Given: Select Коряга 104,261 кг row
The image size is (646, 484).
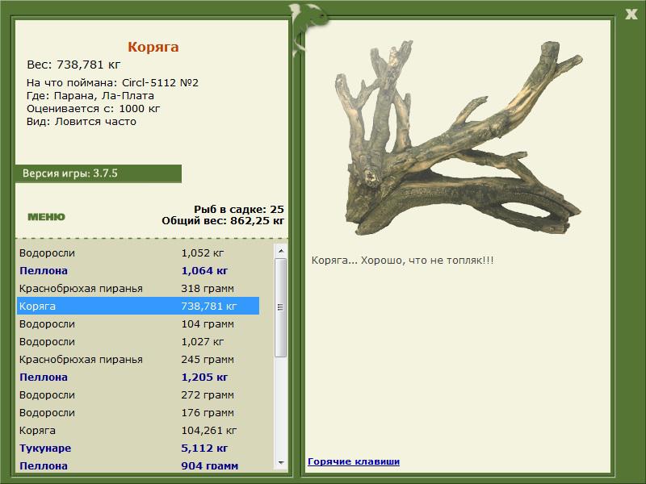Looking at the screenshot, I should click(x=138, y=430).
